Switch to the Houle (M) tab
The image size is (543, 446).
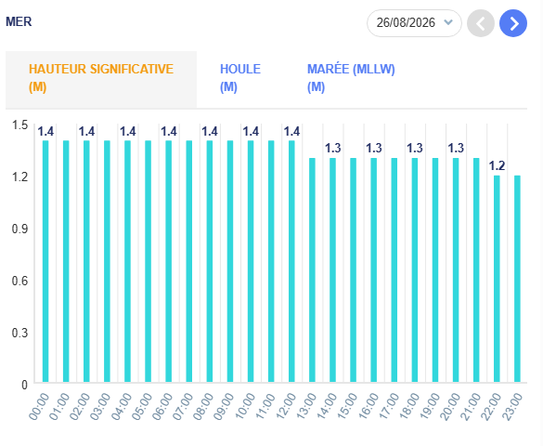click(240, 78)
